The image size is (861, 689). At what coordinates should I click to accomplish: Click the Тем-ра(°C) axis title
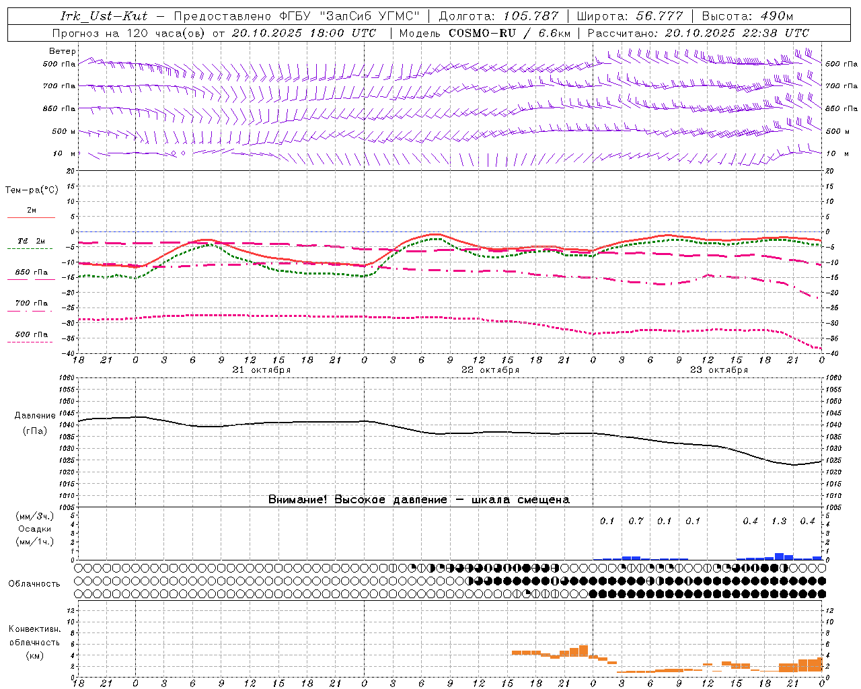click(32, 190)
